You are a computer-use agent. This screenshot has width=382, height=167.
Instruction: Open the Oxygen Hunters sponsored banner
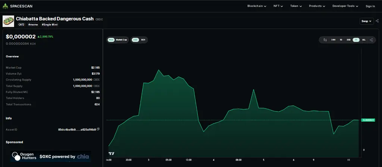click(x=51, y=157)
